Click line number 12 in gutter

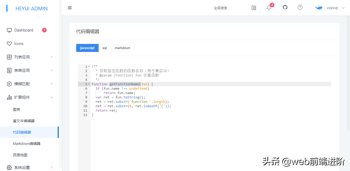coord(85,115)
